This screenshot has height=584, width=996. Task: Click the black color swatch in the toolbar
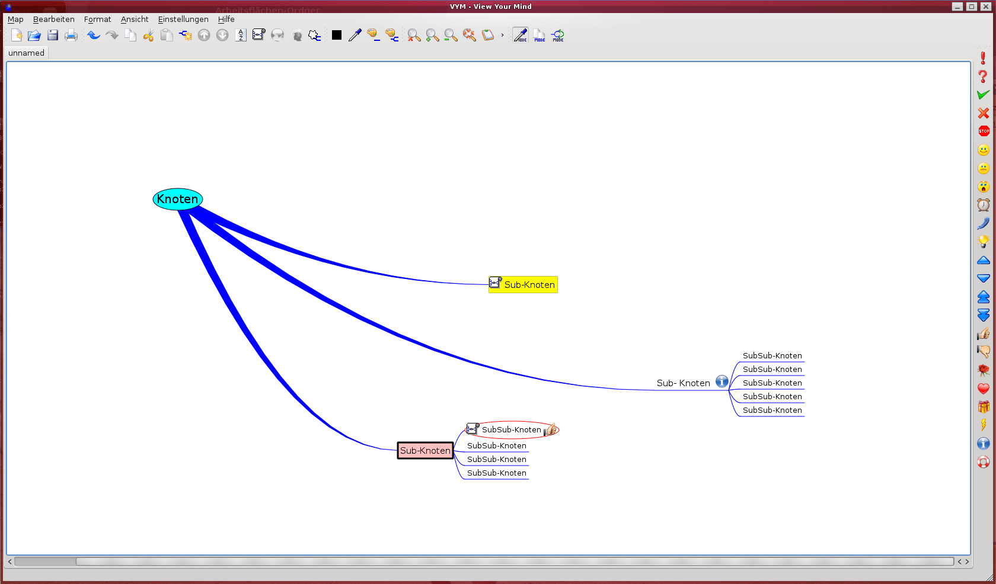pos(337,36)
